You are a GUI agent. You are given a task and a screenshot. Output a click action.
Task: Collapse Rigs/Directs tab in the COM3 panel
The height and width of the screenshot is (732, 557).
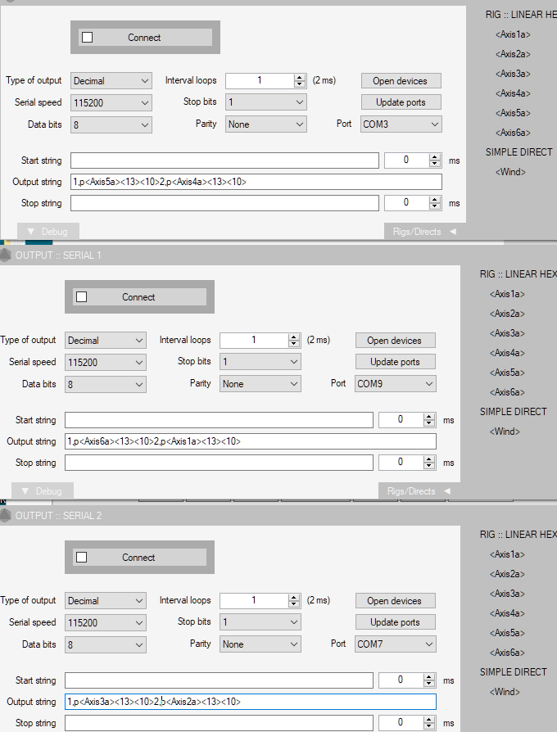tap(424, 232)
